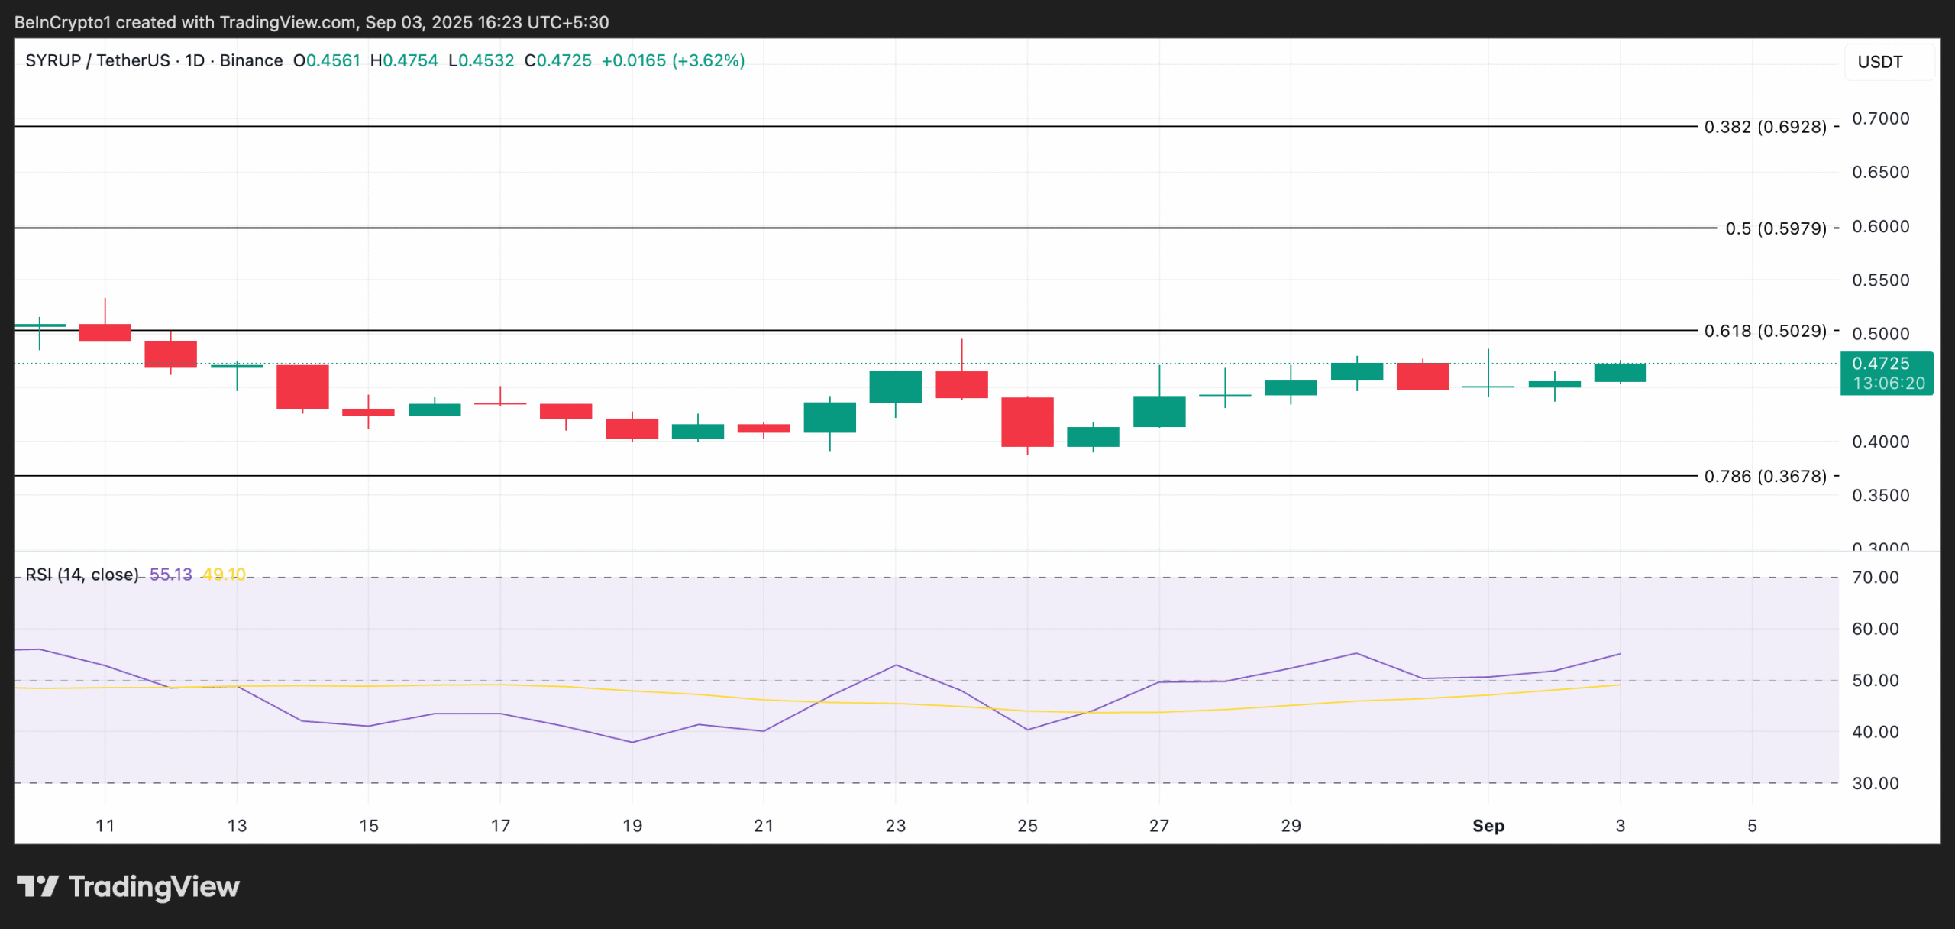
Task: Click the Sep label on date axis
Action: click(x=1489, y=826)
